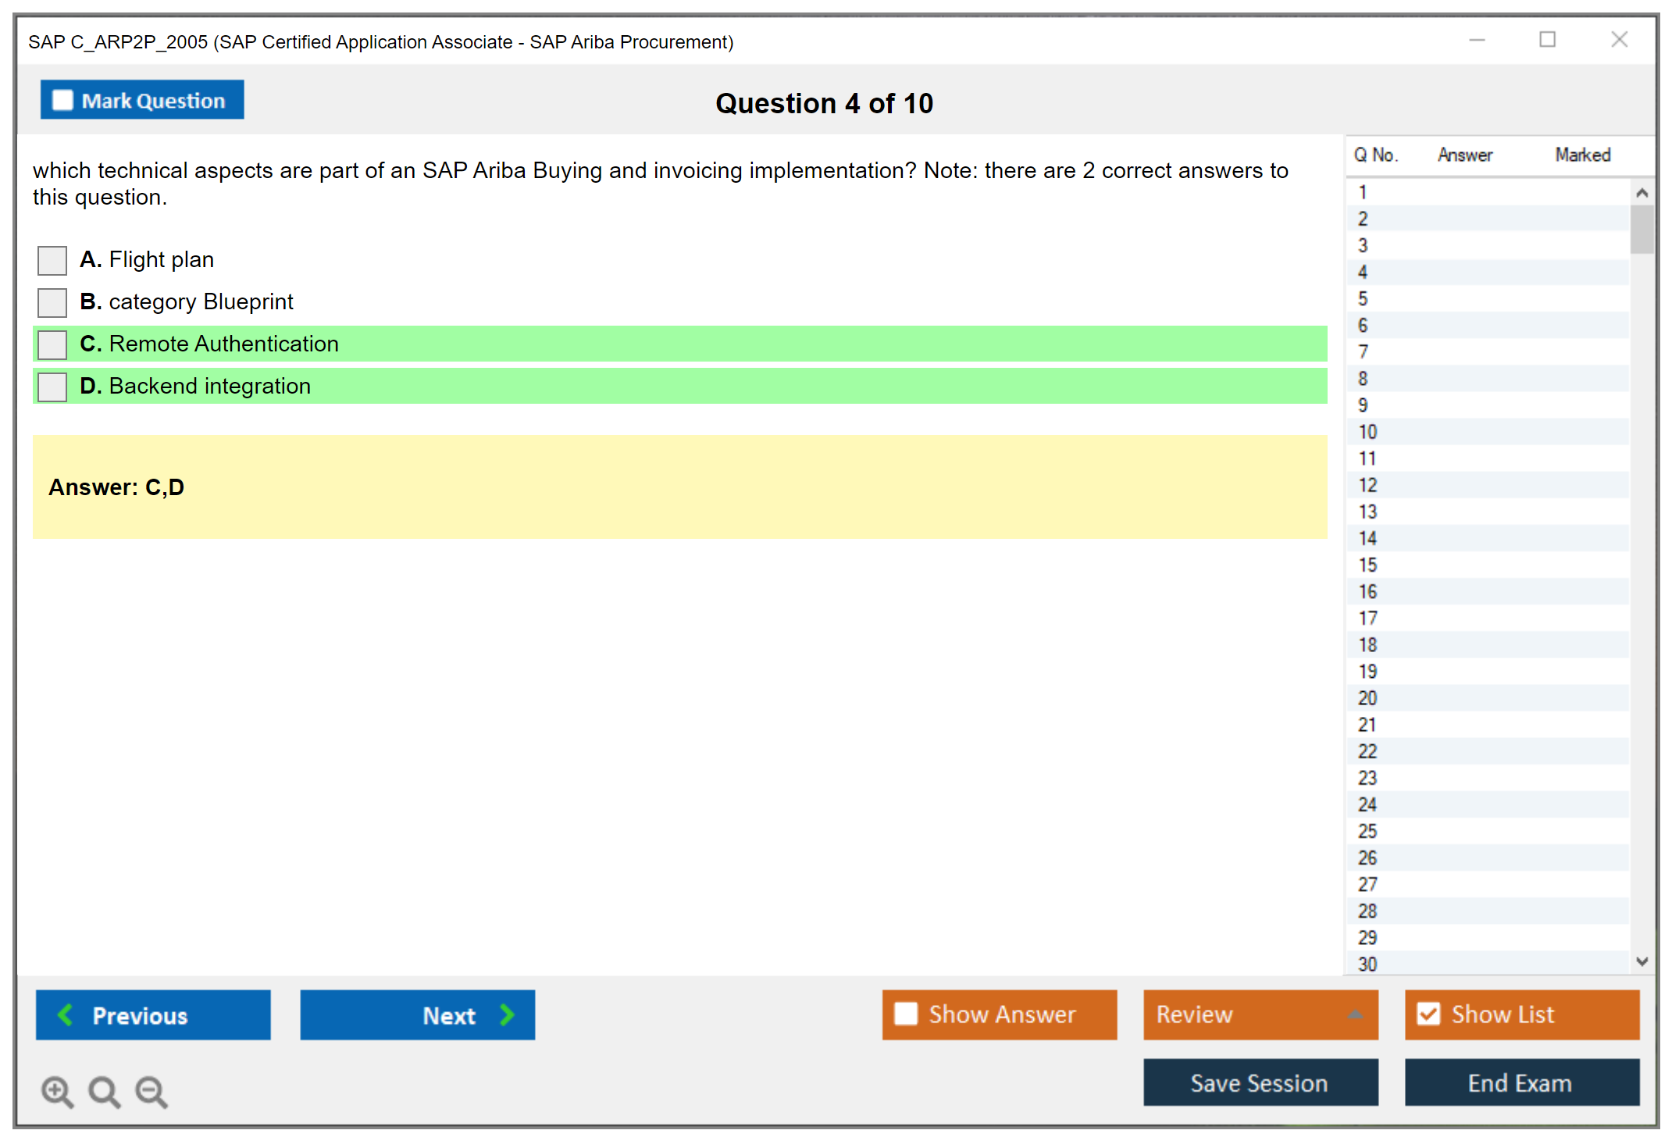Uncheck the Show List toggle
Screen dimensions: 1679x1148
coord(1428,1014)
